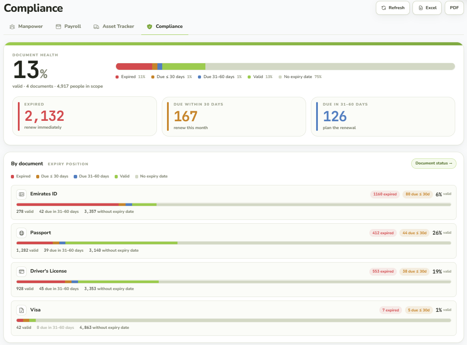The height and width of the screenshot is (345, 467).
Task: Click green Valid 13% legend swatch
Action: tap(249, 77)
